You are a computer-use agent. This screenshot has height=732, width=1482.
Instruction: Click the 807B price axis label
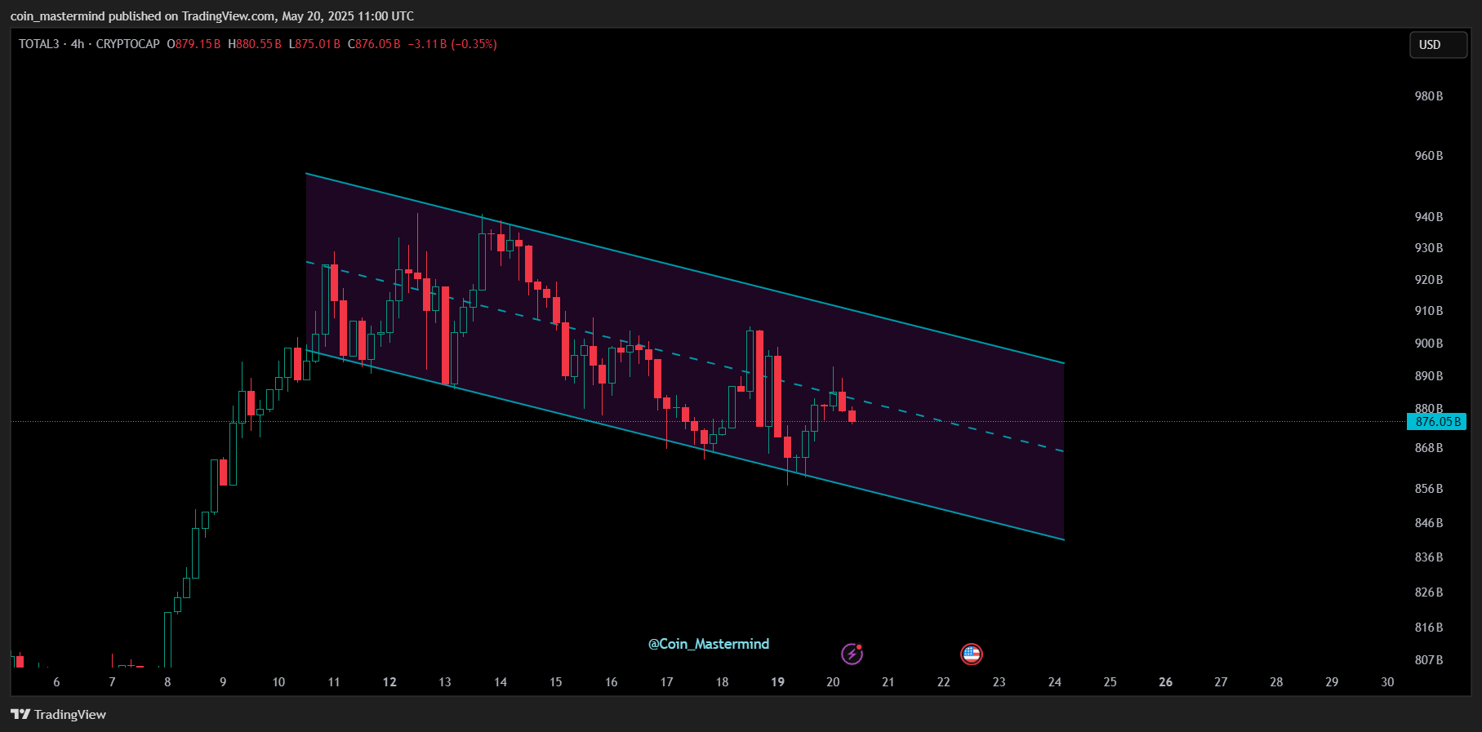[x=1429, y=660]
